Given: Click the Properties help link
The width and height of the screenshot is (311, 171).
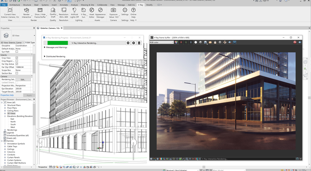Looking at the screenshot, I should tap(7, 95).
